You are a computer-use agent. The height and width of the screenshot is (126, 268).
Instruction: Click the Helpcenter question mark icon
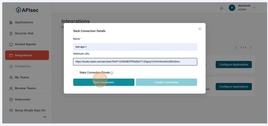(10, 99)
